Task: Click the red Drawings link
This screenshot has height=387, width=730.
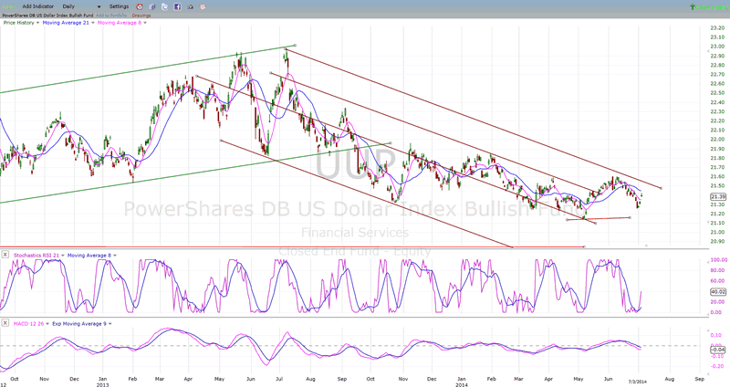Action: [142, 16]
